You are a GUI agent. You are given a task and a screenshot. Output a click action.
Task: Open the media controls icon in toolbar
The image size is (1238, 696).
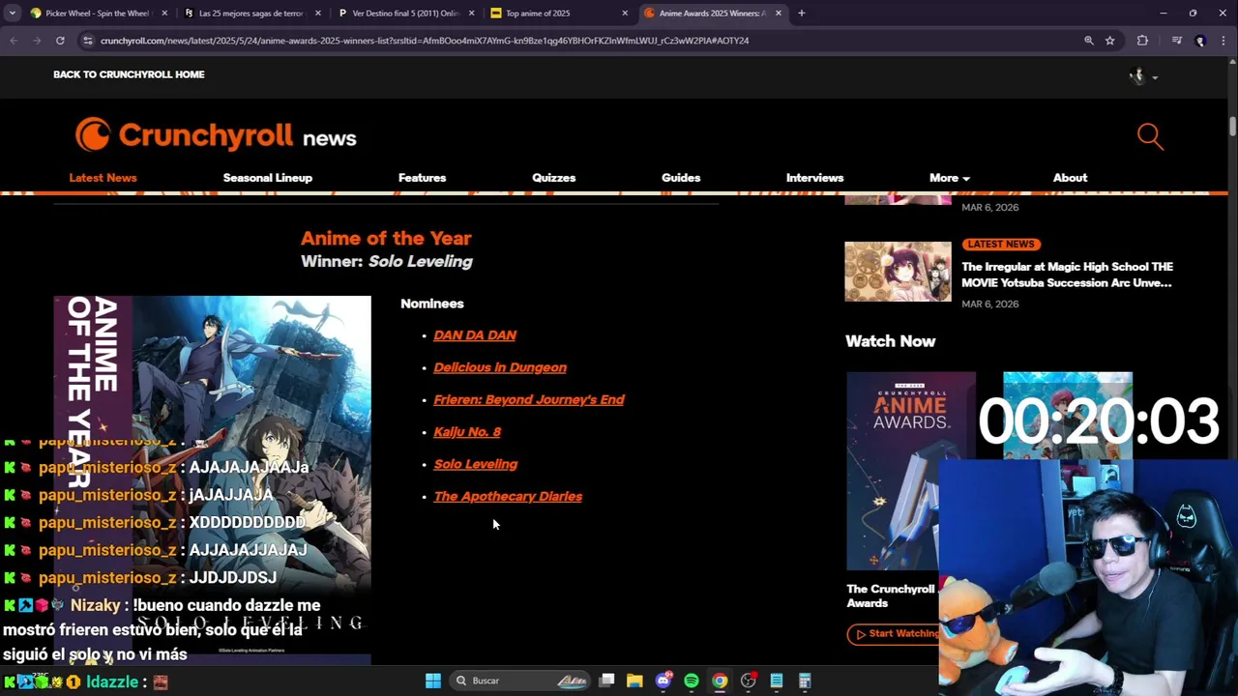click(x=1176, y=41)
